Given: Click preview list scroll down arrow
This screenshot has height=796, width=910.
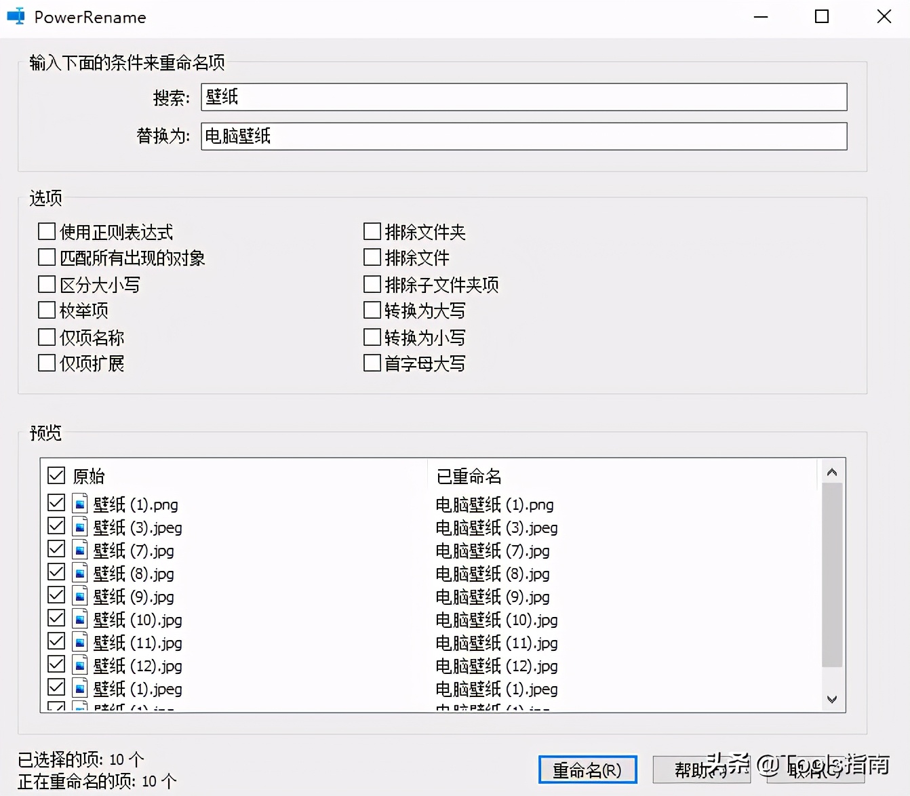Looking at the screenshot, I should pyautogui.click(x=832, y=699).
